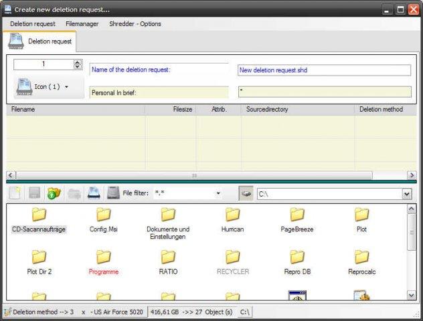Select the Reprocalc folder
The width and height of the screenshot is (423, 321).
[362, 263]
